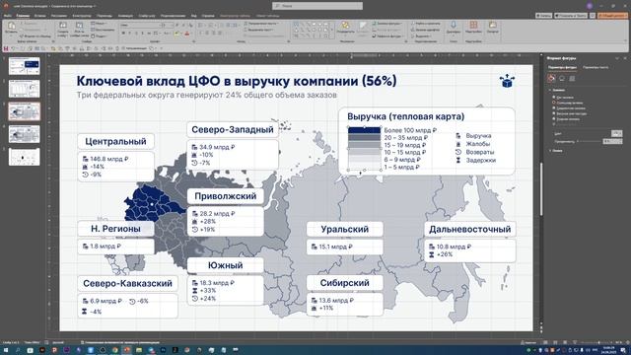The image size is (631, 355).
Task: Open the File (Файл) tab
Action: coord(7,16)
